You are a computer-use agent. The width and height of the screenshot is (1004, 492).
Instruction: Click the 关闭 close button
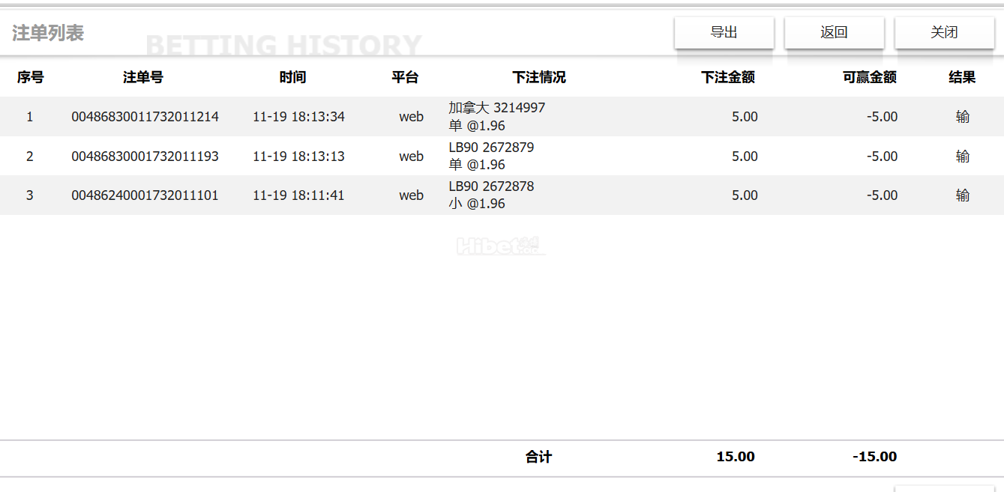point(945,33)
